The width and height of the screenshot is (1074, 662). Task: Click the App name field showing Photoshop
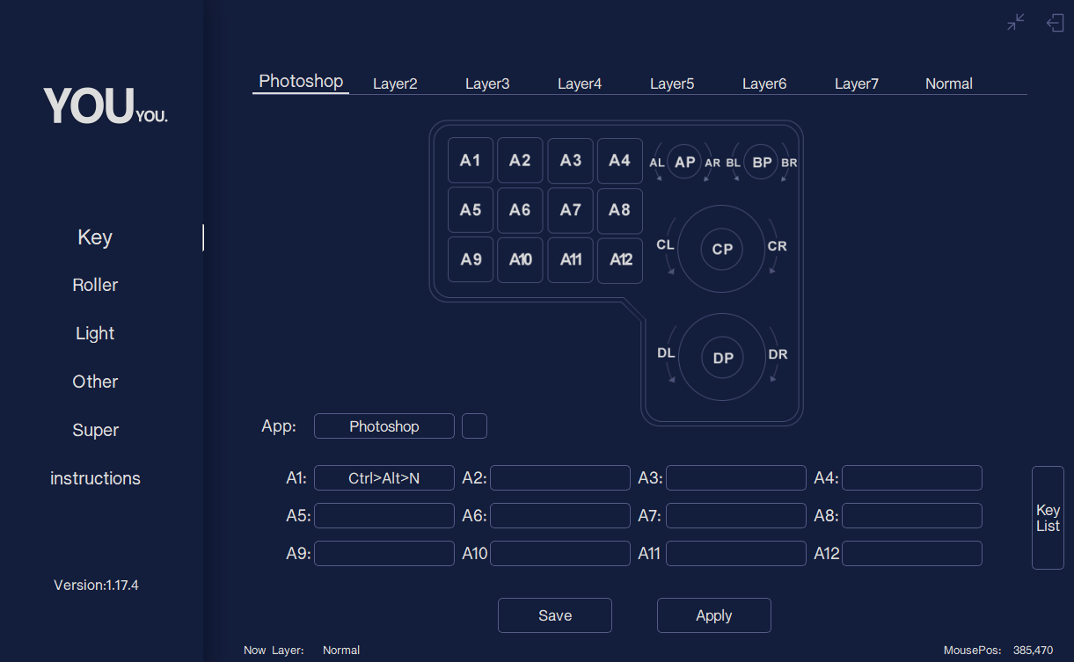tap(384, 426)
